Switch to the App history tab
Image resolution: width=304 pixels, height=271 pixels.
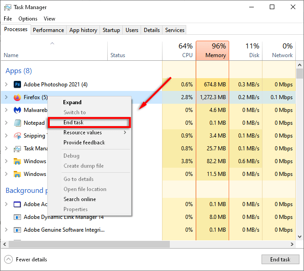click(x=83, y=30)
